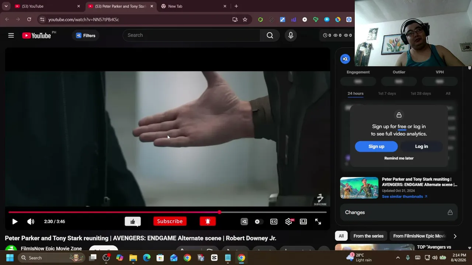Start voice search with microphone icon
This screenshot has height=265, width=472.
[x=291, y=35]
